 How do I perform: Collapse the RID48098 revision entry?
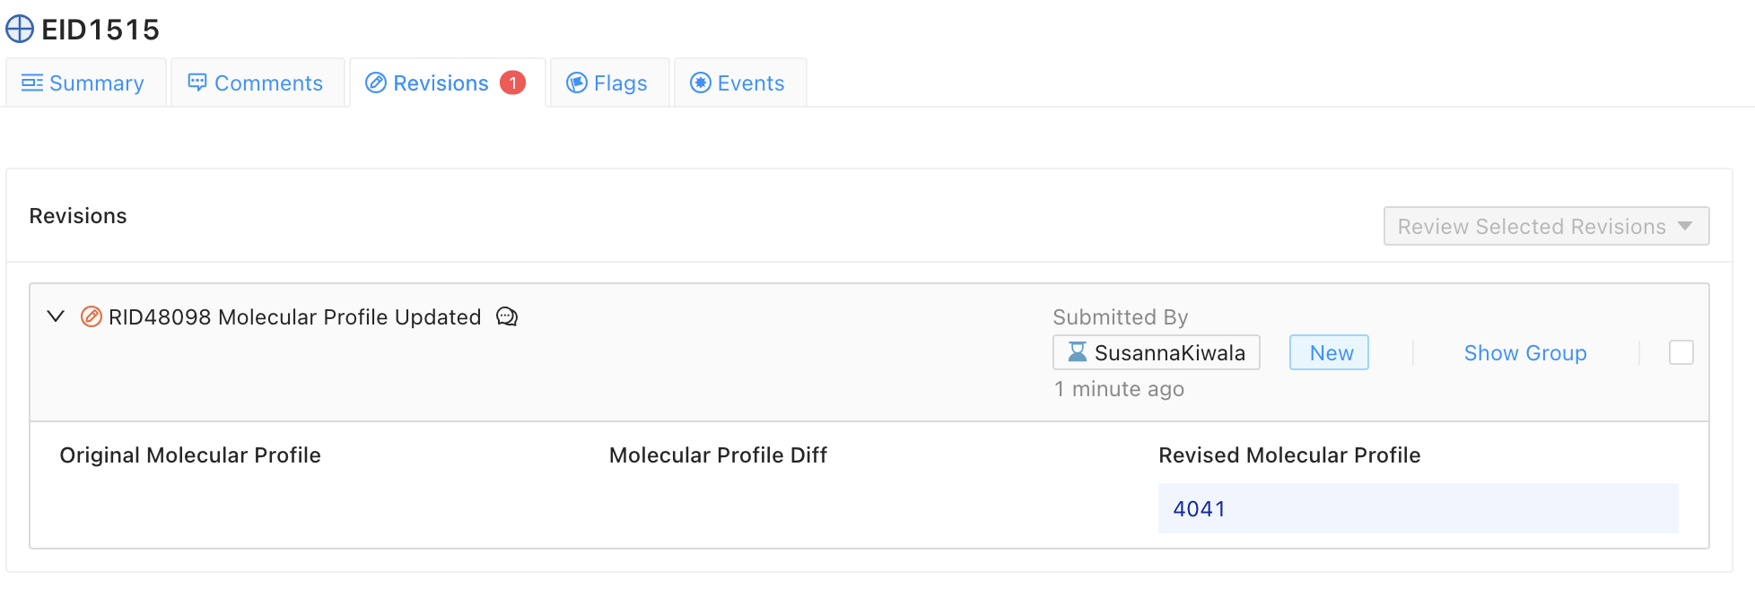(x=56, y=316)
